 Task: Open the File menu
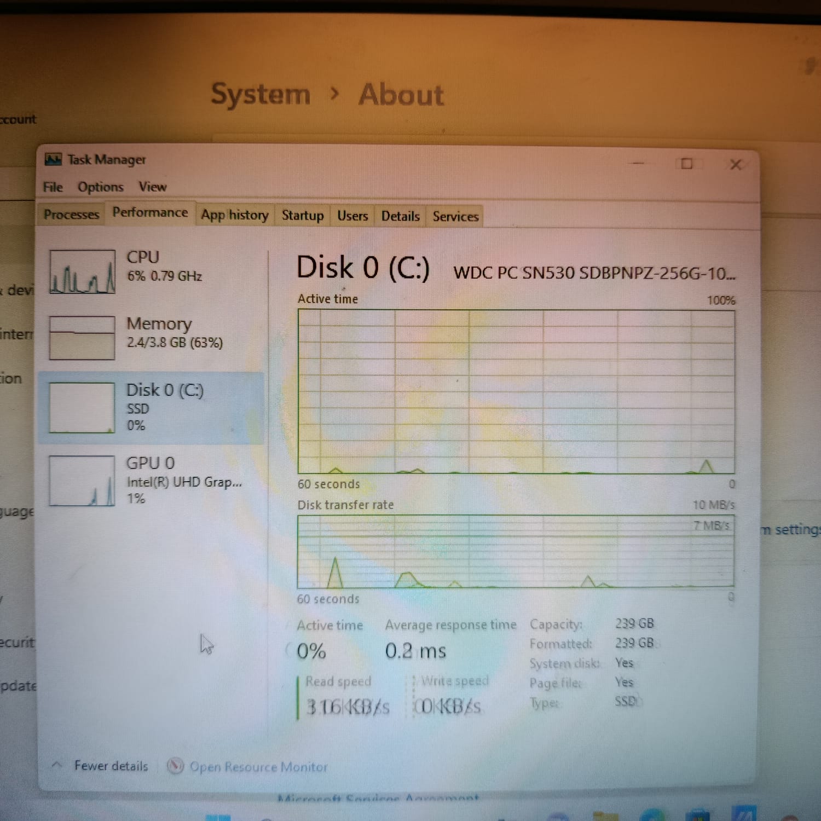click(x=53, y=187)
